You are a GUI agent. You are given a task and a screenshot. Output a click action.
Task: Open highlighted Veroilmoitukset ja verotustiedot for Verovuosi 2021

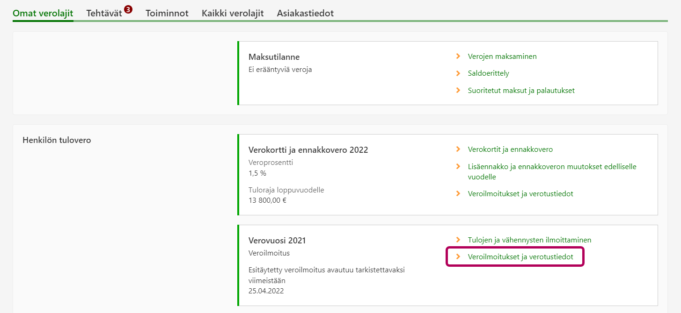click(520, 257)
